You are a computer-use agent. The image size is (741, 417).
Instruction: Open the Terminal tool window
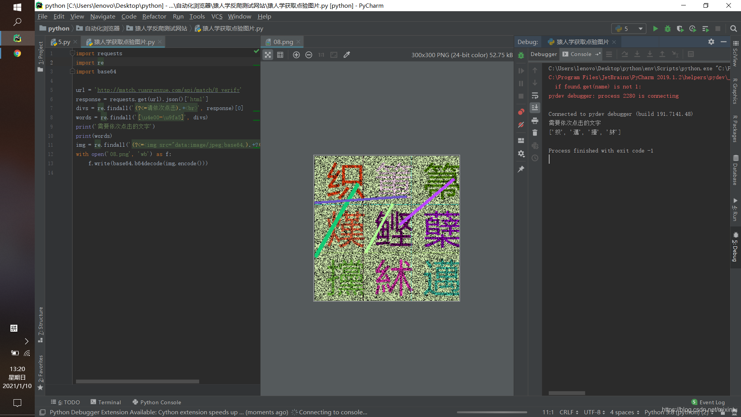(x=106, y=402)
